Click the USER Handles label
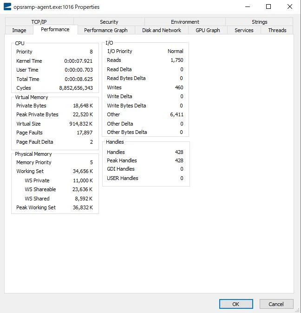Viewport: 301px width, 313px height. pos(122,178)
